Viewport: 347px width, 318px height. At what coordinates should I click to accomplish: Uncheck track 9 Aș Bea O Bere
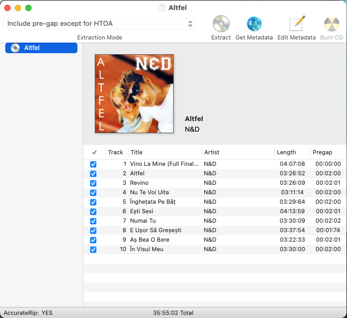pos(93,240)
